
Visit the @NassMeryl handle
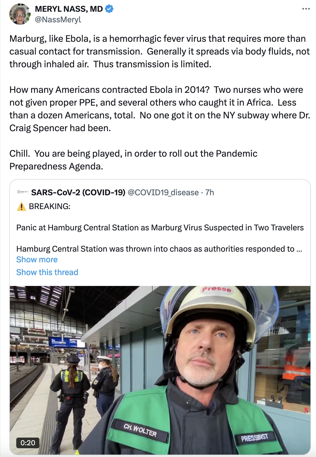[58, 20]
